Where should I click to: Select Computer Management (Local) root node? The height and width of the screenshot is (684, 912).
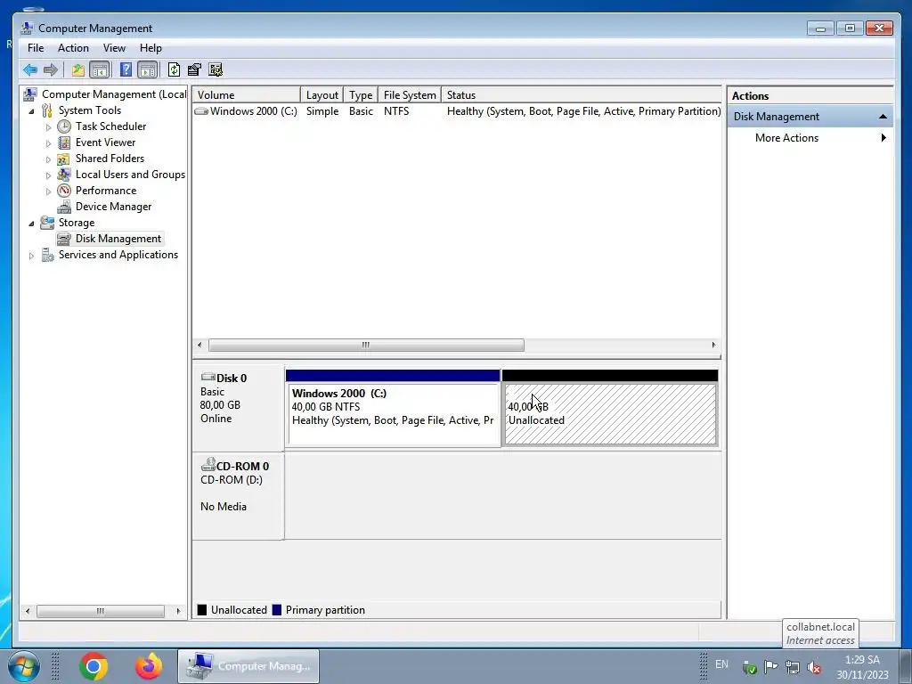click(114, 94)
